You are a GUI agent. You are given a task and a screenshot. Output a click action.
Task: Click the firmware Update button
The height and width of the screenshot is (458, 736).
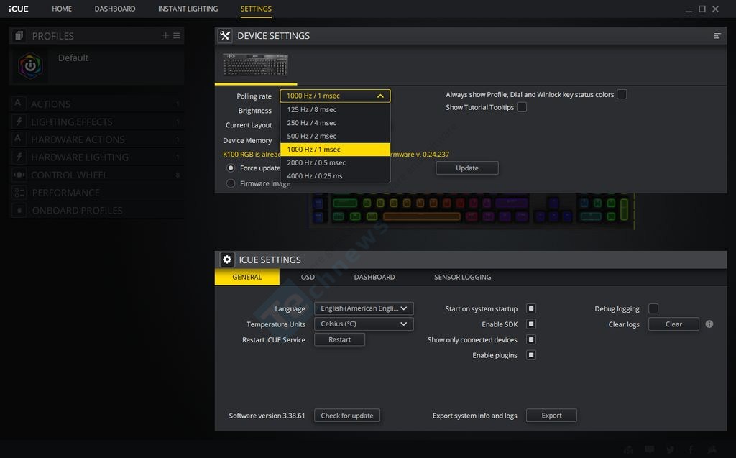[467, 168]
